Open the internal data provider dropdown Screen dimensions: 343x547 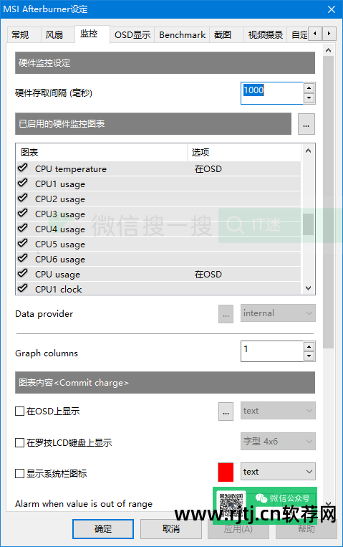[278, 313]
